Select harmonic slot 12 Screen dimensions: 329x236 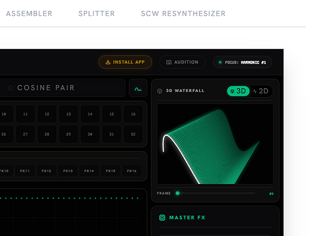tap(47, 114)
